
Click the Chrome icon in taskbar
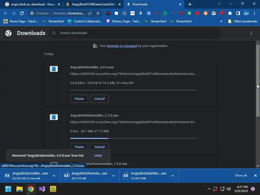tap(31, 189)
